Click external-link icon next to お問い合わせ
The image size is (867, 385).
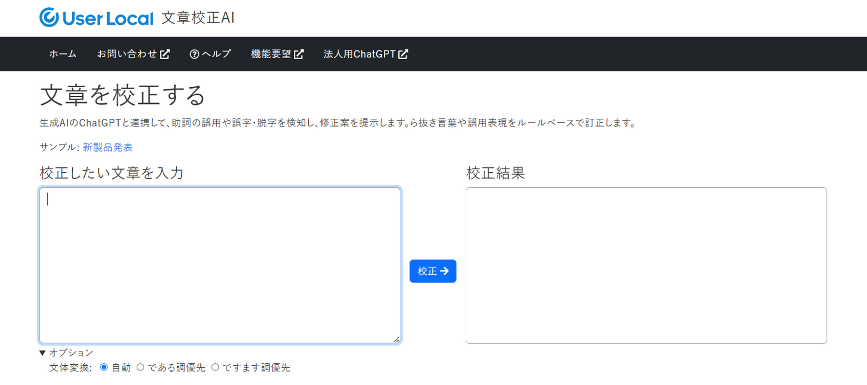(x=165, y=54)
